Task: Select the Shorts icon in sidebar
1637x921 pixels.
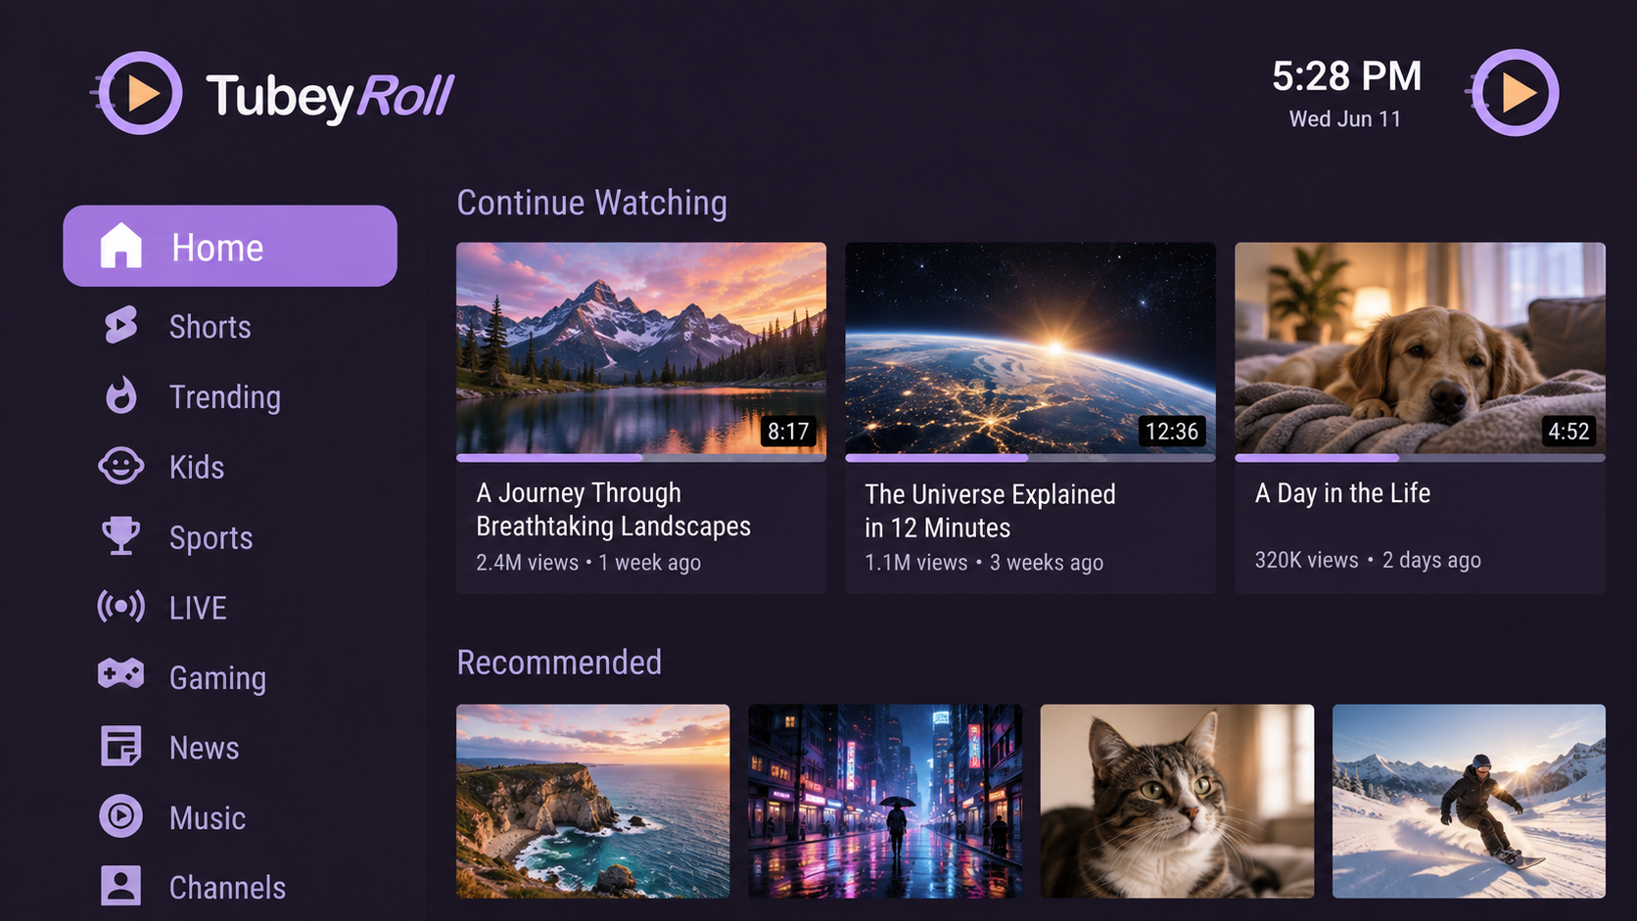Action: [121, 325]
